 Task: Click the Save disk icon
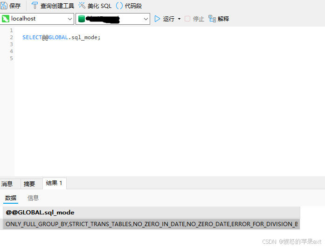point(4,6)
